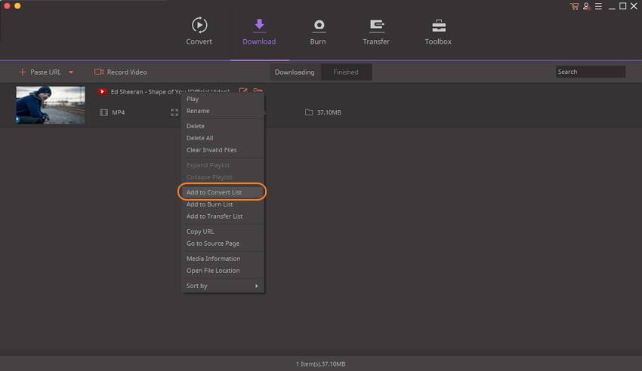Image resolution: width=642 pixels, height=371 pixels.
Task: Open the hamburger menu icon
Action: click(x=598, y=6)
